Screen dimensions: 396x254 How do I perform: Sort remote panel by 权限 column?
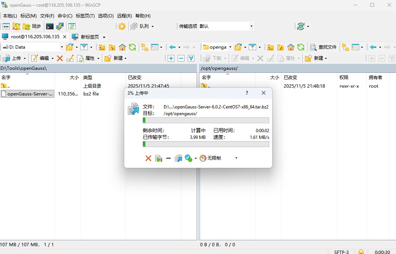[344, 78]
